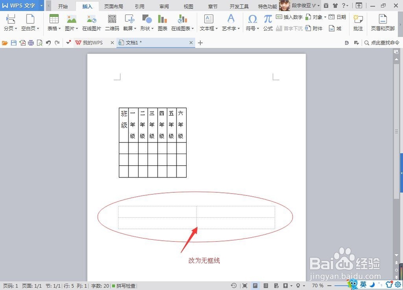The image size is (403, 290).
Task: Click the zoom out minus button
Action: coord(329,286)
